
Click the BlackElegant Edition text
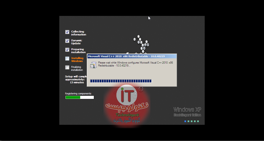[187, 115]
